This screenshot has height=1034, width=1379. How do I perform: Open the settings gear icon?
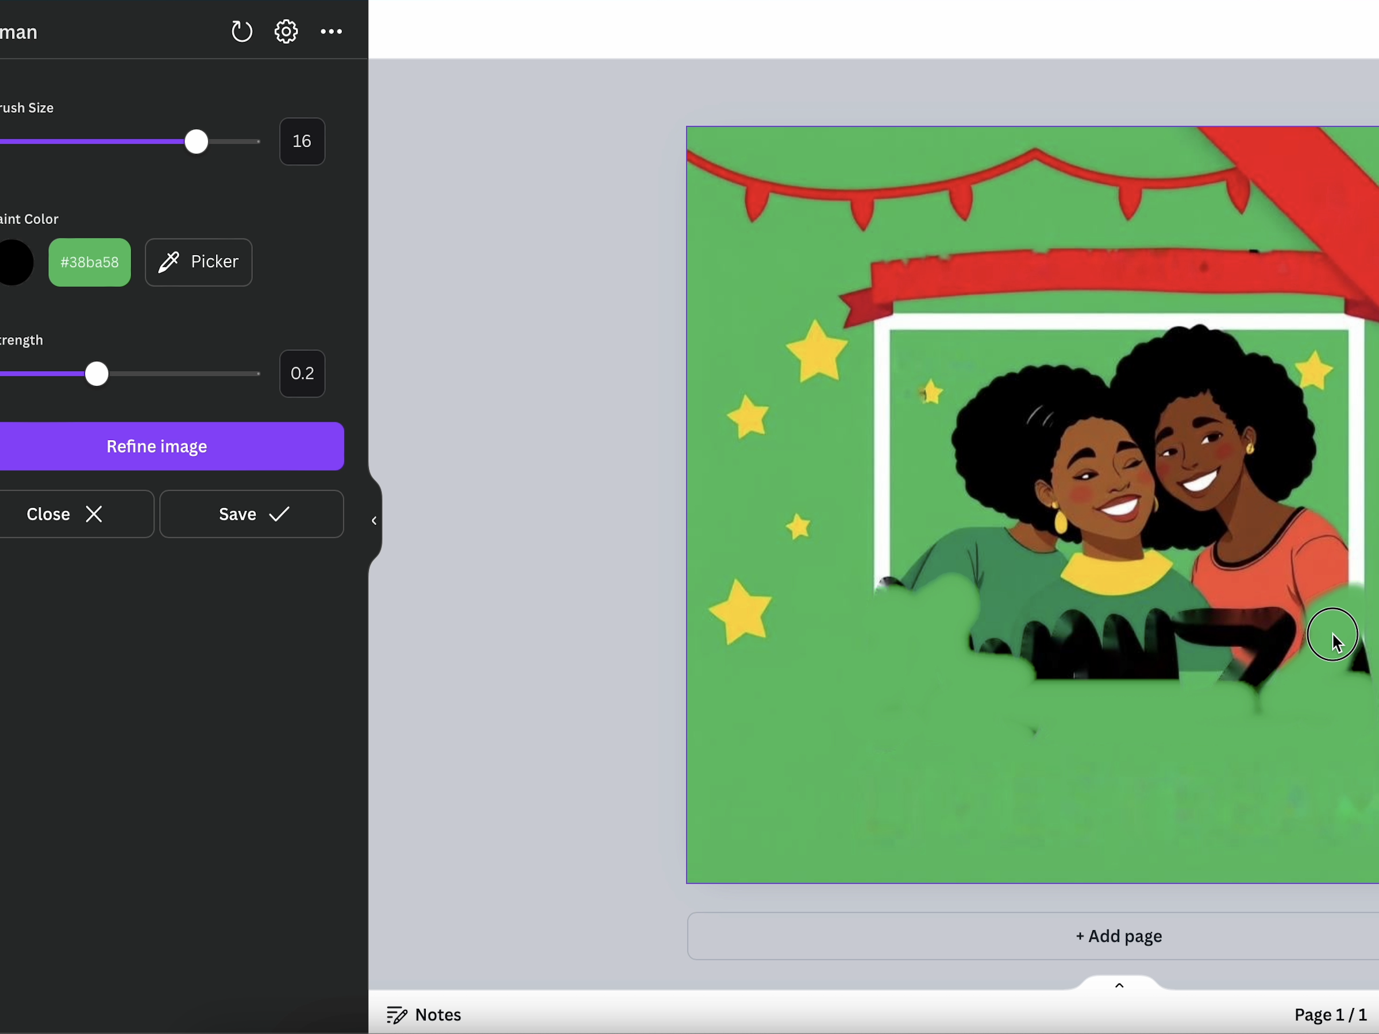(286, 31)
